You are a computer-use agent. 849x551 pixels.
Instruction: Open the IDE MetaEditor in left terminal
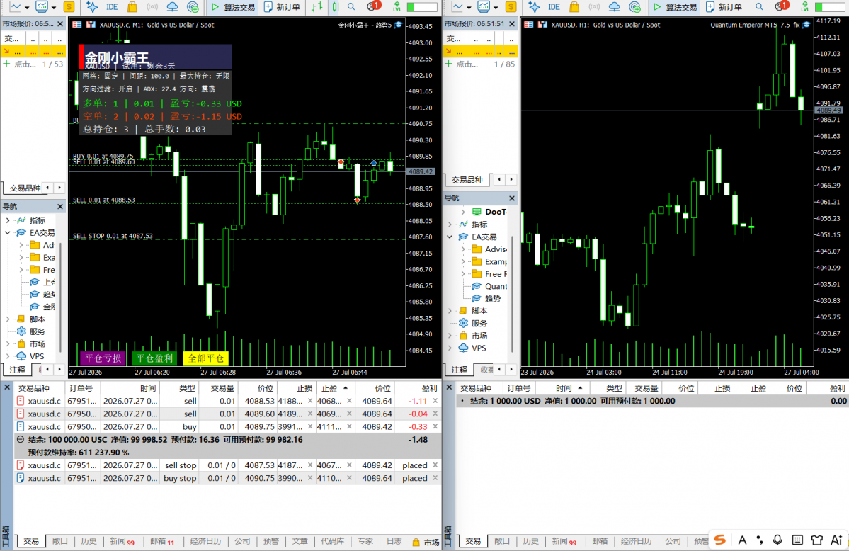tap(112, 7)
